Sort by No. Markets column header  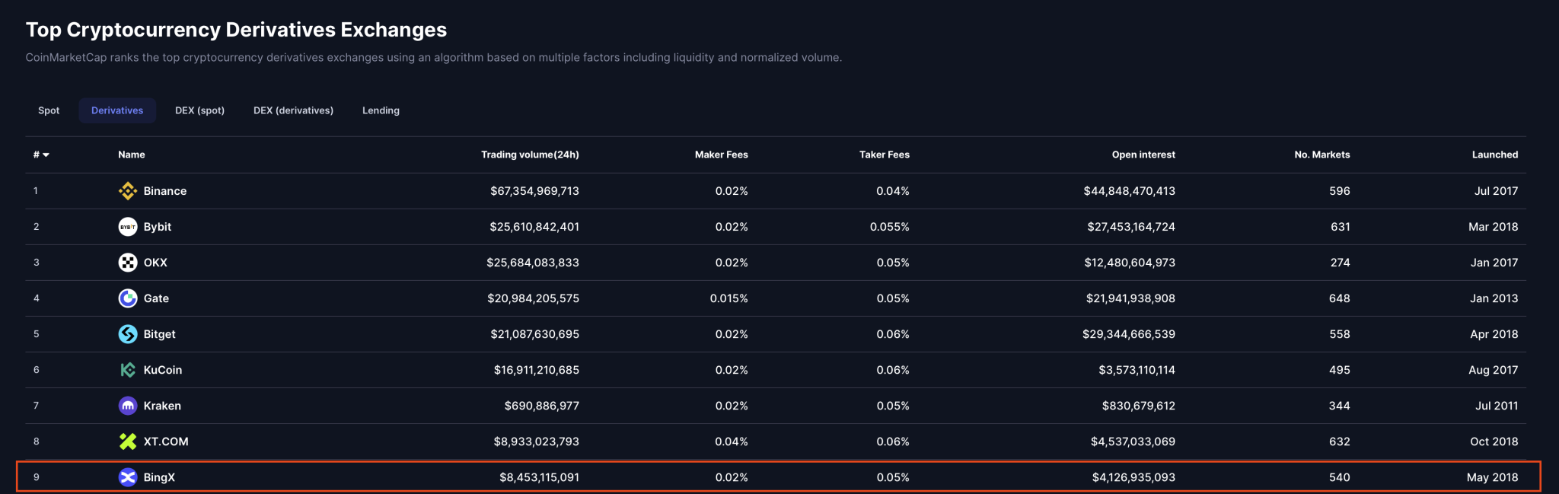tap(1322, 155)
